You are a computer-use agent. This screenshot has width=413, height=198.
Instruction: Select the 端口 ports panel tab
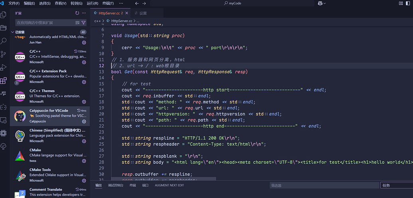click(145, 185)
